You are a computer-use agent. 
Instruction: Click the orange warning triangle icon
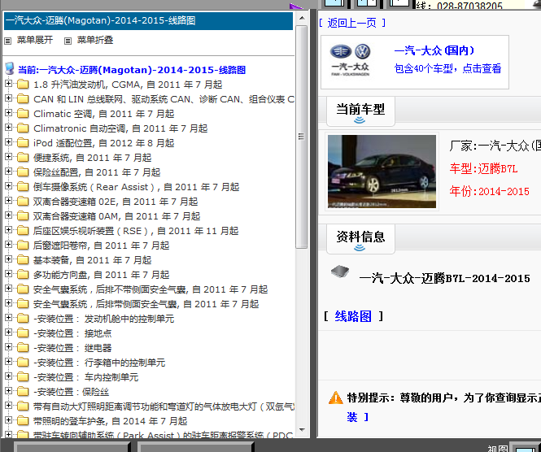click(335, 398)
